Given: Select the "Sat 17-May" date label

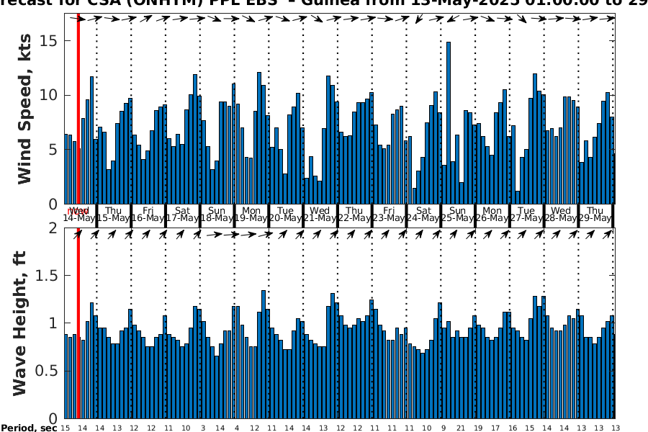Looking at the screenshot, I should [182, 214].
